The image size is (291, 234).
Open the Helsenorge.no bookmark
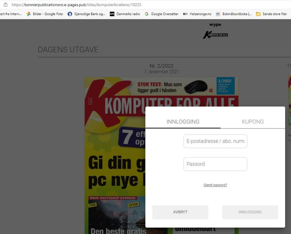[197, 14]
